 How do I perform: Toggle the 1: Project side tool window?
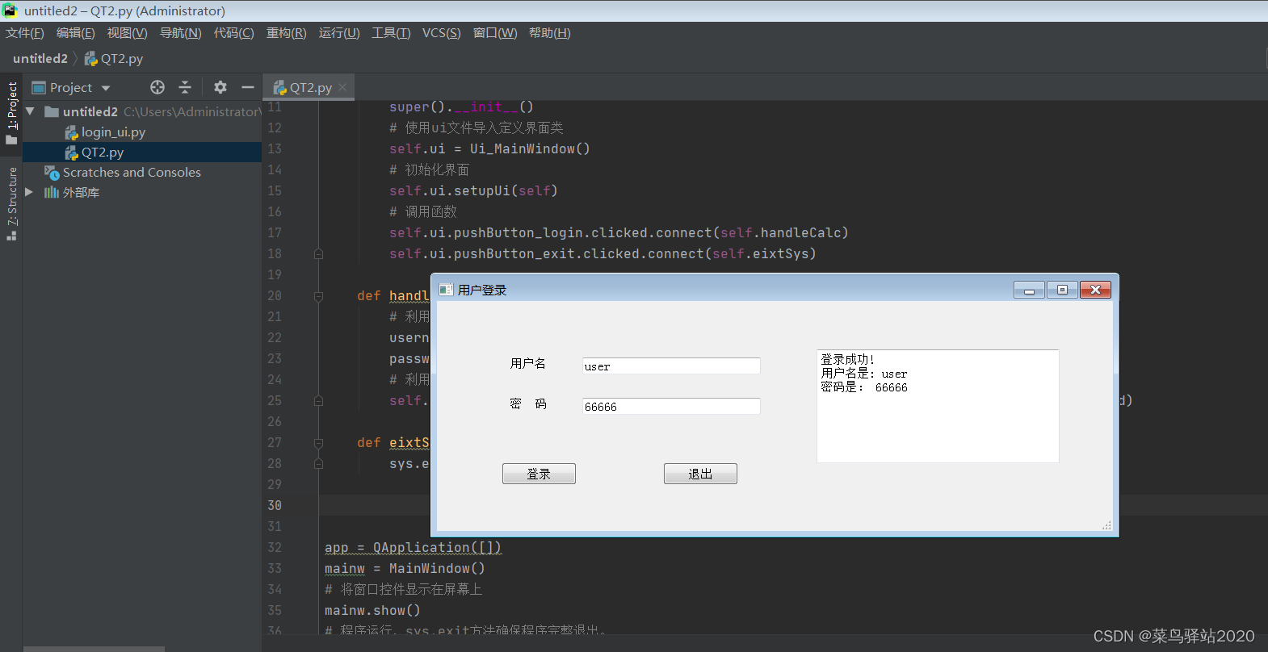pos(11,113)
